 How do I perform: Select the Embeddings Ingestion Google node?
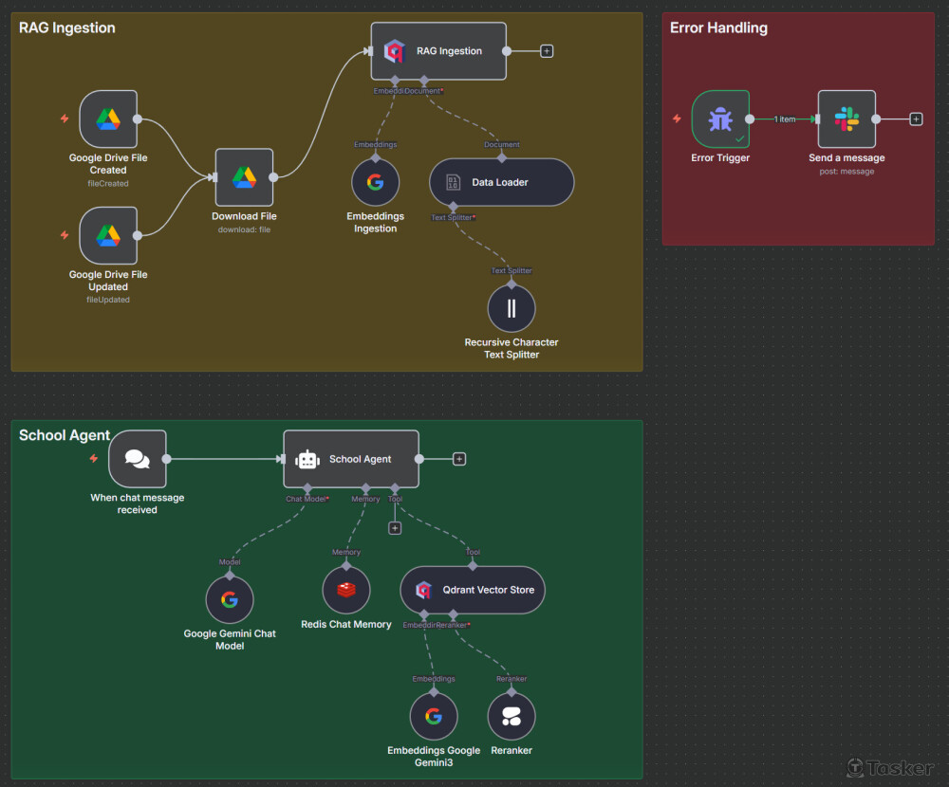(x=375, y=182)
